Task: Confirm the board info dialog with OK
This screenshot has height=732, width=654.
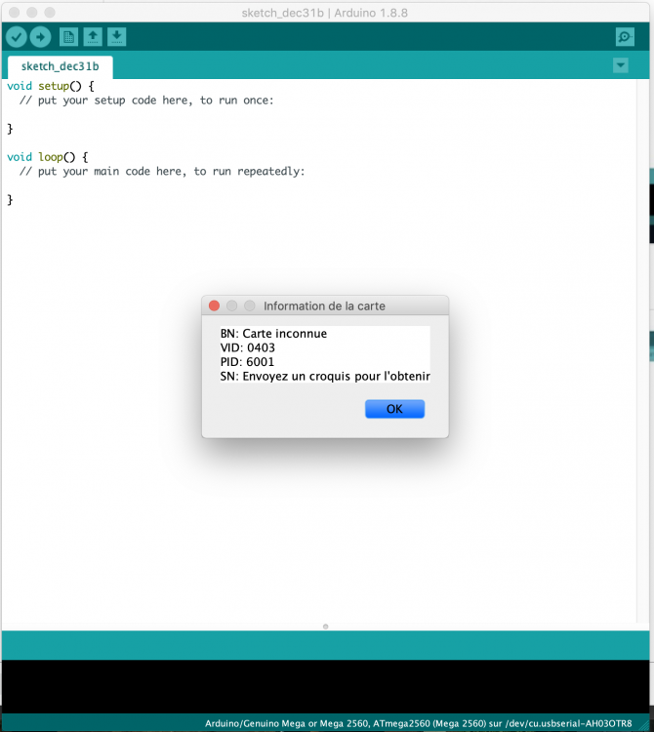Action: tap(394, 409)
